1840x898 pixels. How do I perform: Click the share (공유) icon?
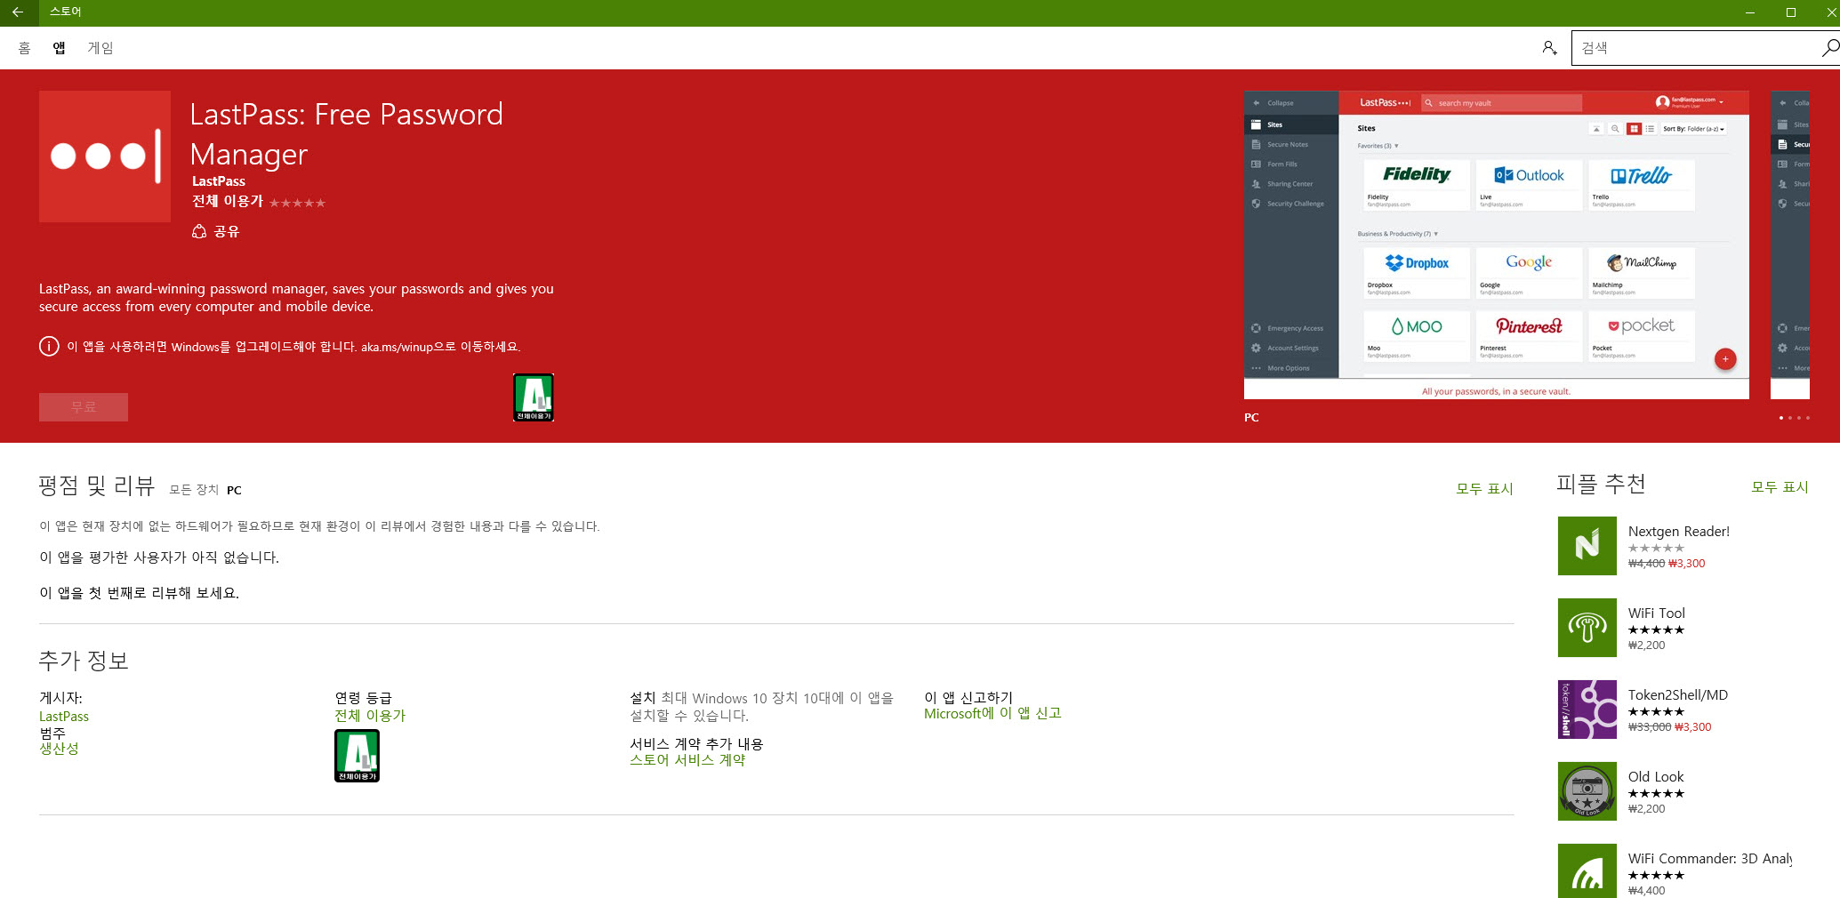199,232
